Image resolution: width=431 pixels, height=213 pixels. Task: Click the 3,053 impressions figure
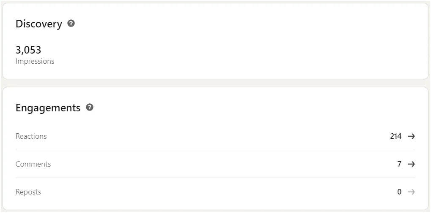tap(28, 50)
